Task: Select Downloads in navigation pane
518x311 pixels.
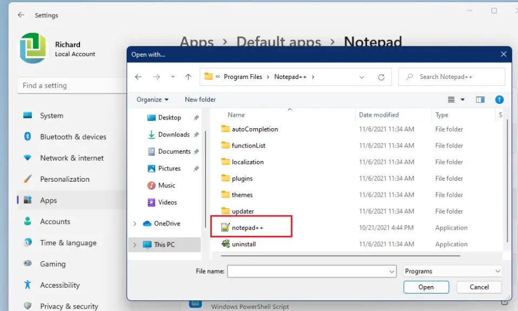Action: coord(174,135)
